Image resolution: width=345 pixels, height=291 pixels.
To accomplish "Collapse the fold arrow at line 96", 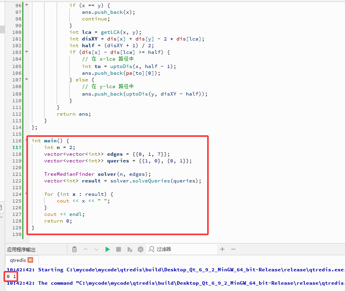I will click(x=27, y=5).
